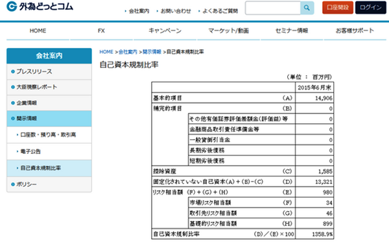The height and width of the screenshot is (245, 389).
Task: Click the search magnifier button
Action: (307, 8)
